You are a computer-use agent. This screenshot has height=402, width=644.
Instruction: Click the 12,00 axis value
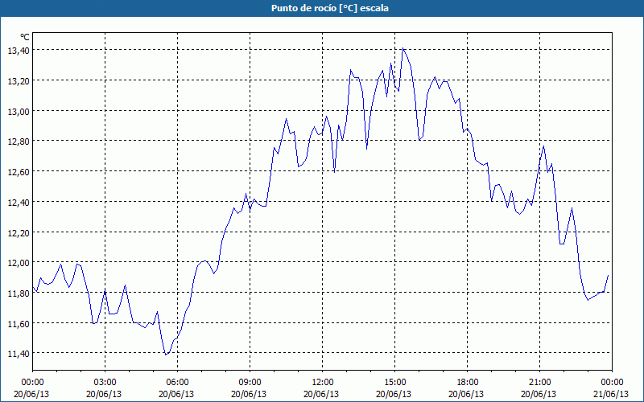(x=18, y=263)
